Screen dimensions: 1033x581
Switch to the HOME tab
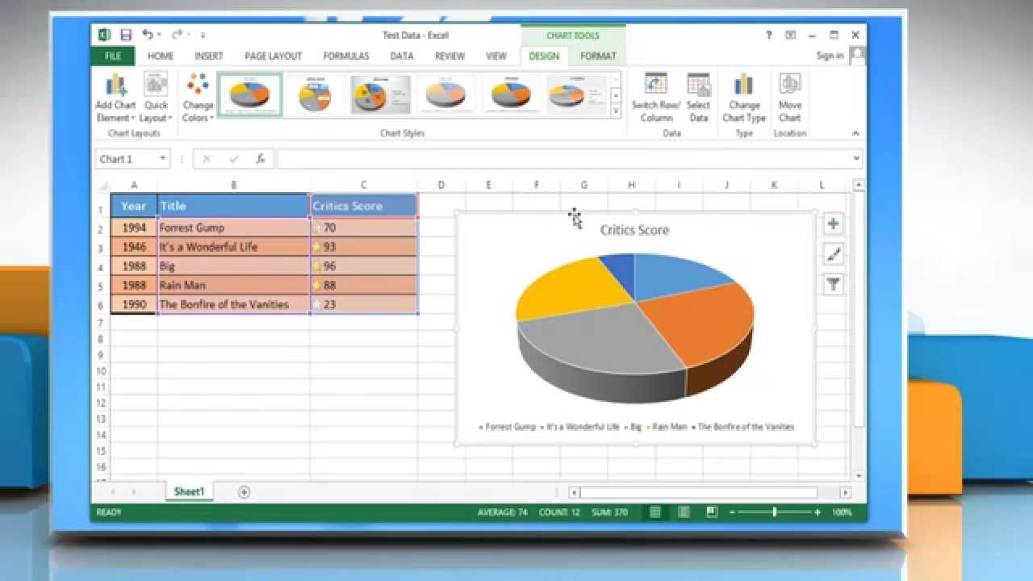[161, 56]
